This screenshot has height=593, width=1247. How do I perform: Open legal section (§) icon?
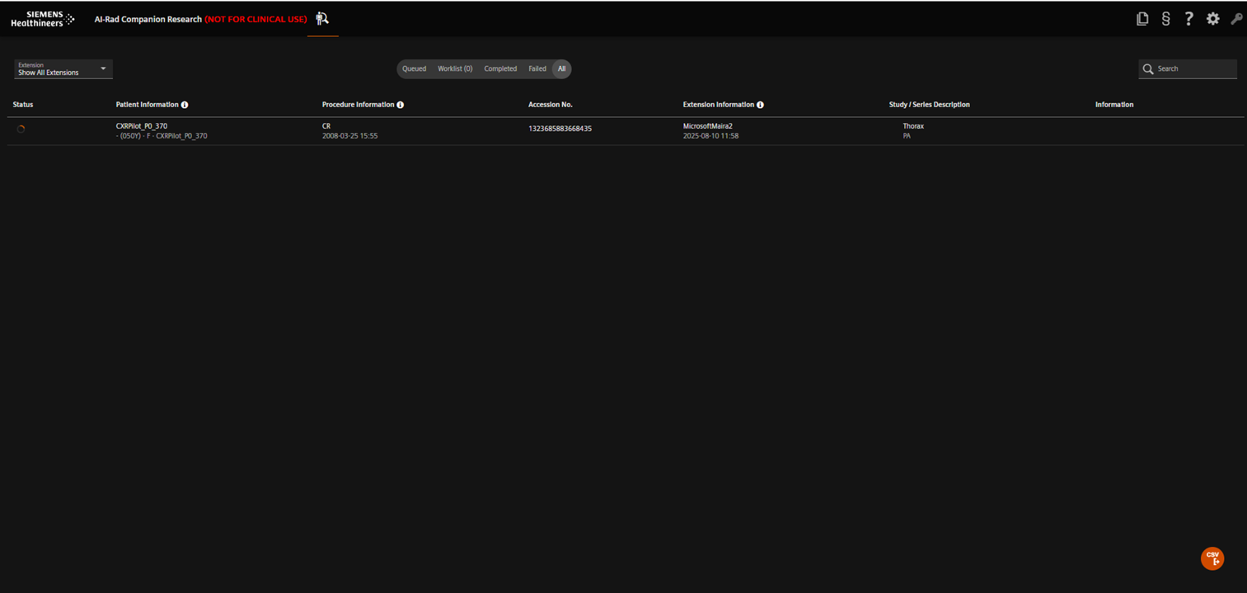tap(1165, 18)
